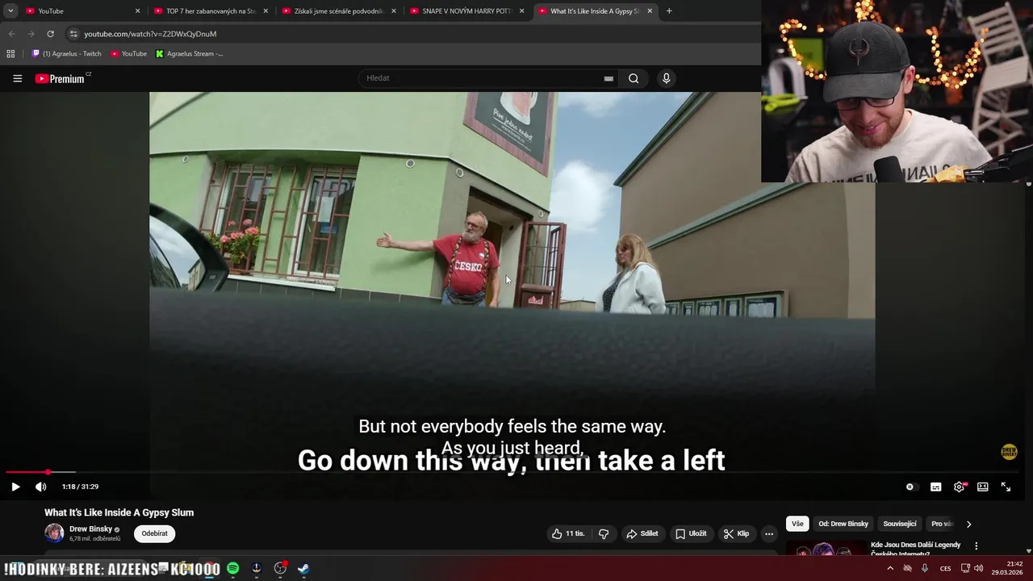Open the YouTube bookmark in bookmarks bar
Image resolution: width=1033 pixels, height=581 pixels.
pos(129,54)
